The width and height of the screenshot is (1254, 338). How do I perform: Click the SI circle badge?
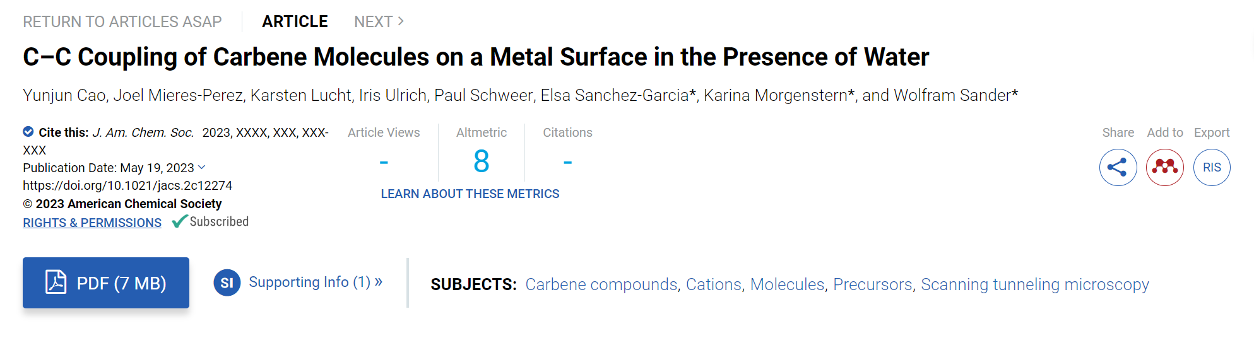click(x=227, y=283)
